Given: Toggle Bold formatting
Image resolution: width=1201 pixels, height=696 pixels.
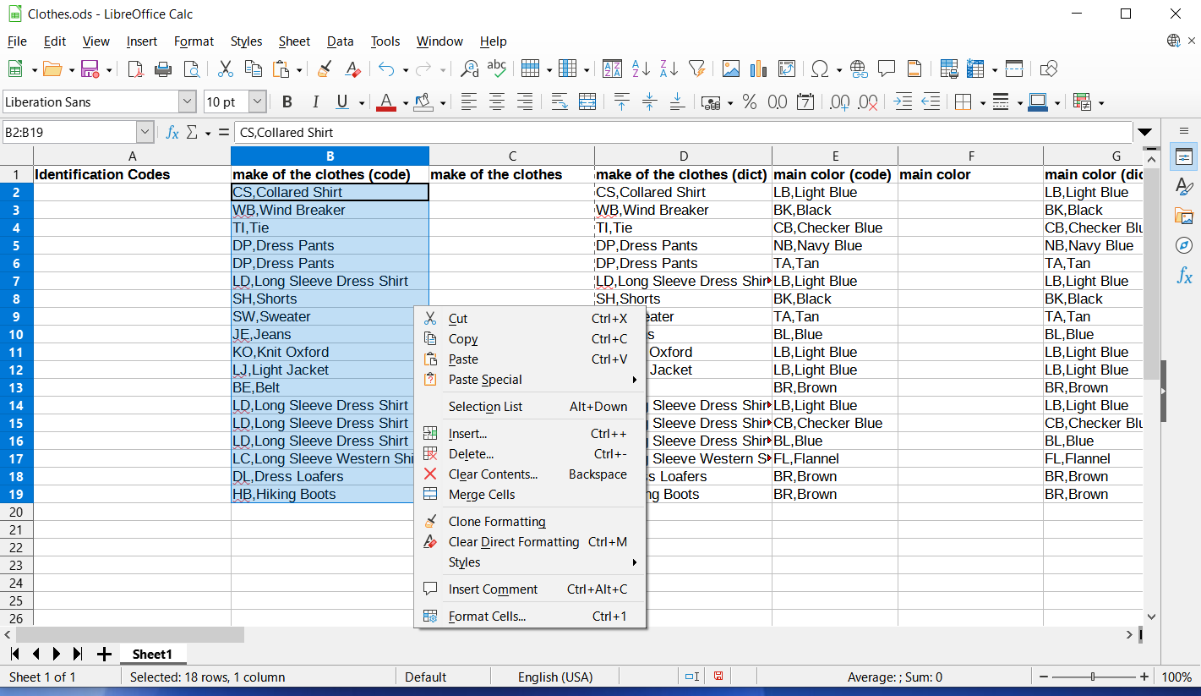Looking at the screenshot, I should (x=287, y=102).
